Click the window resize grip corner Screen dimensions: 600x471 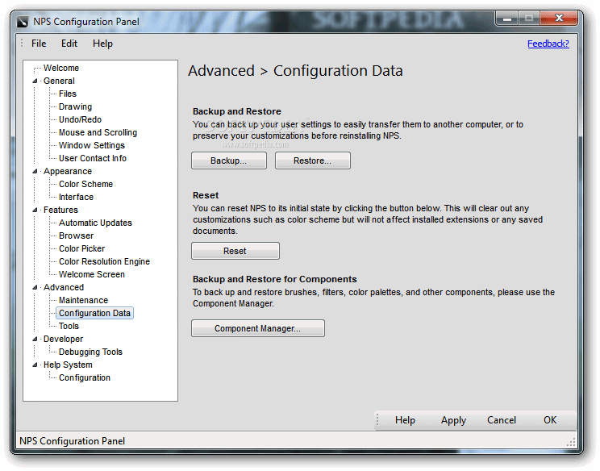(x=571, y=443)
